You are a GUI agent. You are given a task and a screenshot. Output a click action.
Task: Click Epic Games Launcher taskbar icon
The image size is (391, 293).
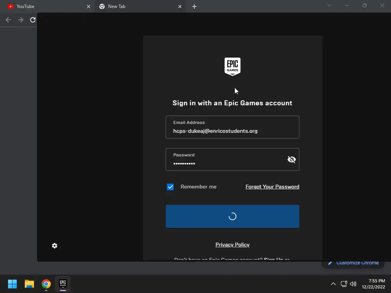(x=63, y=284)
